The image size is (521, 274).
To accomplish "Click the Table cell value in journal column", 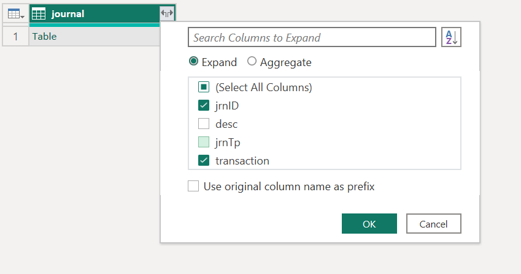I will 45,36.
